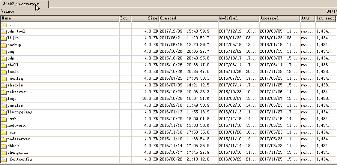
Task: Select the webserver folder icon
Action: tap(4, 92)
